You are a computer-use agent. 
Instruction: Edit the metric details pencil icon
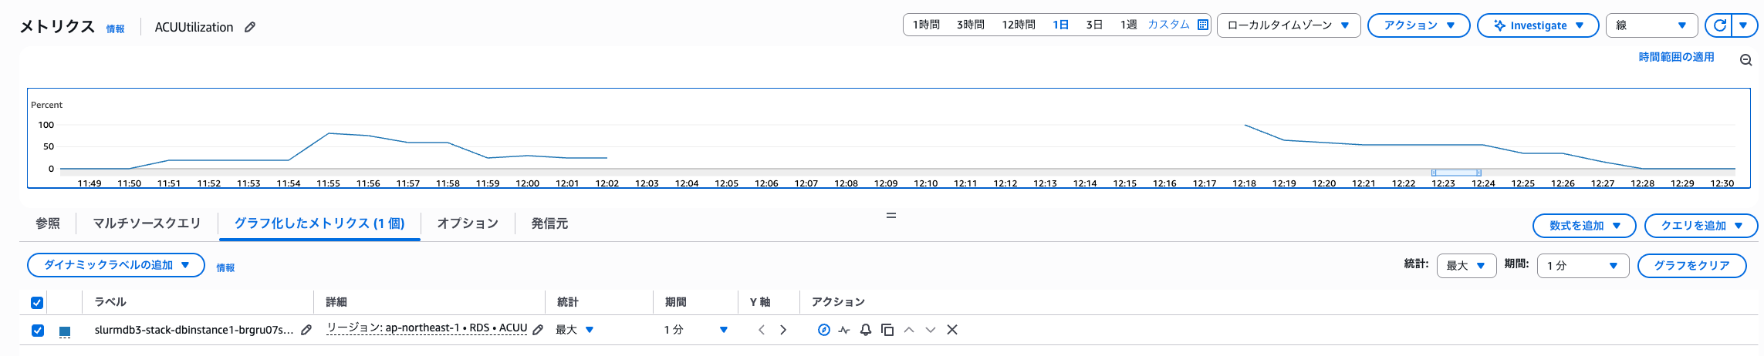[x=538, y=330]
